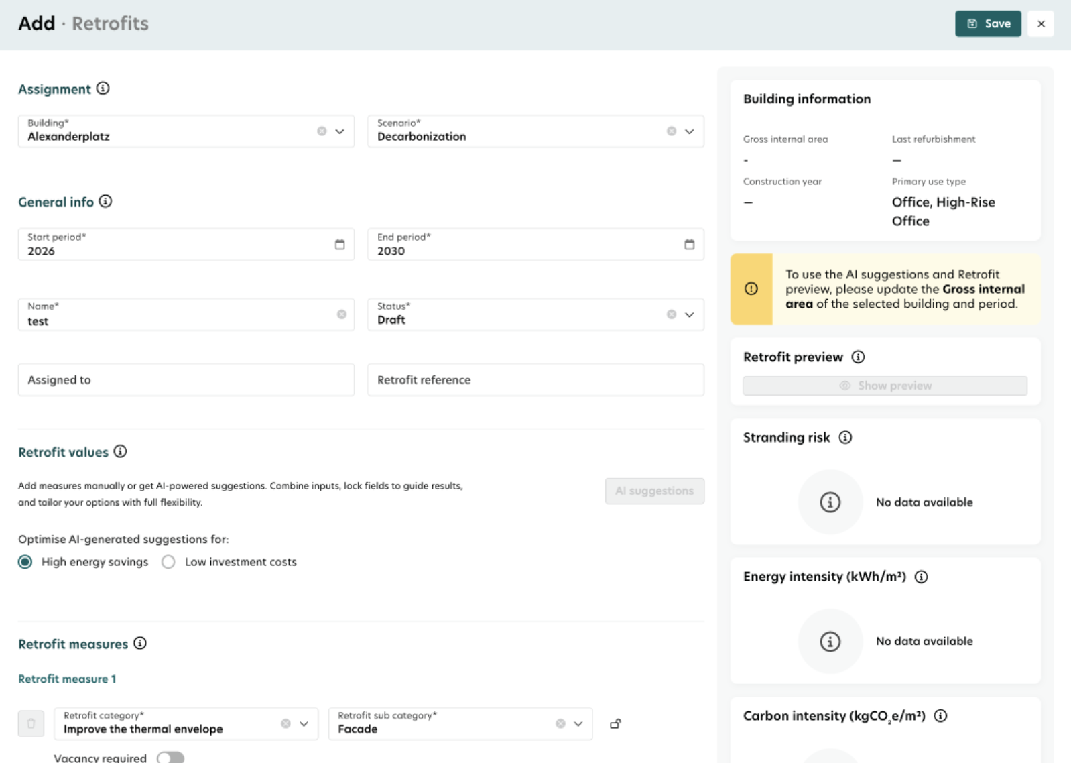1071x763 pixels.
Task: Click the End period field showing 2030
Action: pyautogui.click(x=535, y=245)
